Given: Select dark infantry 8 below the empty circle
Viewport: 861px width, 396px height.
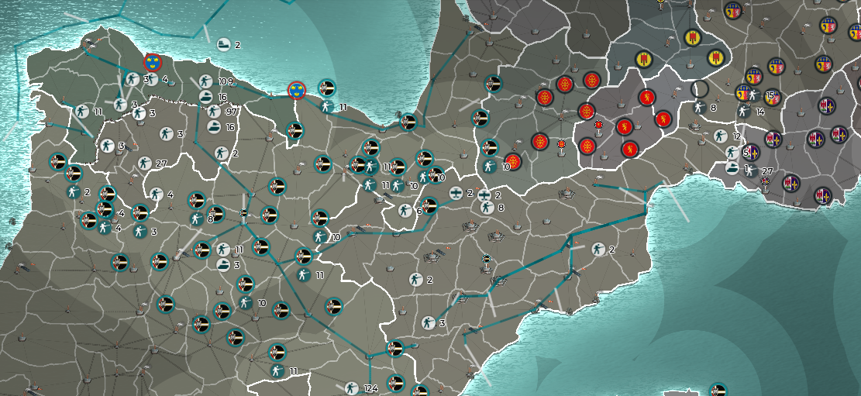Looking at the screenshot, I should point(699,108).
